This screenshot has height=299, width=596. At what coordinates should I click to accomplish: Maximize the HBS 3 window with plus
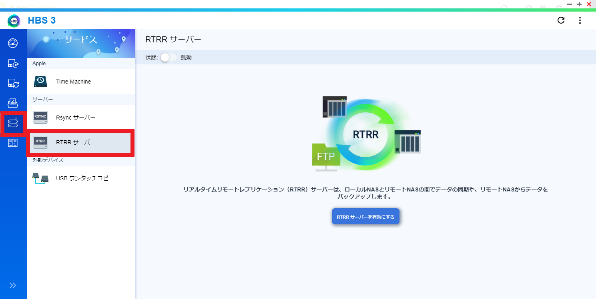click(x=579, y=4)
